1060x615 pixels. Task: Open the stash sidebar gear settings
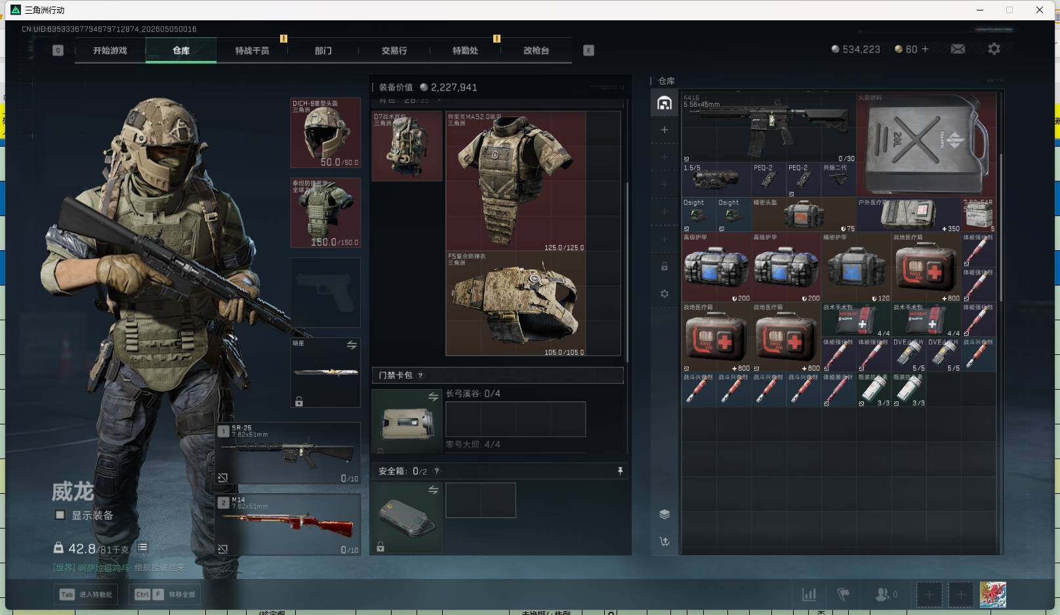(664, 294)
